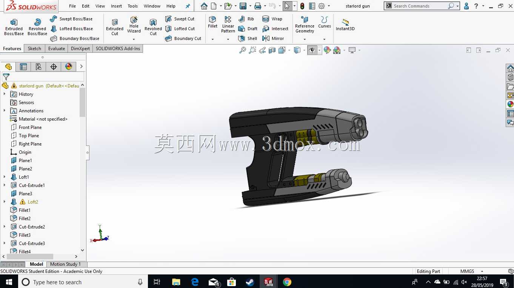Viewport: 514px width, 288px height.
Task: Expand the Loft1 feature node
Action: [x=5, y=177]
